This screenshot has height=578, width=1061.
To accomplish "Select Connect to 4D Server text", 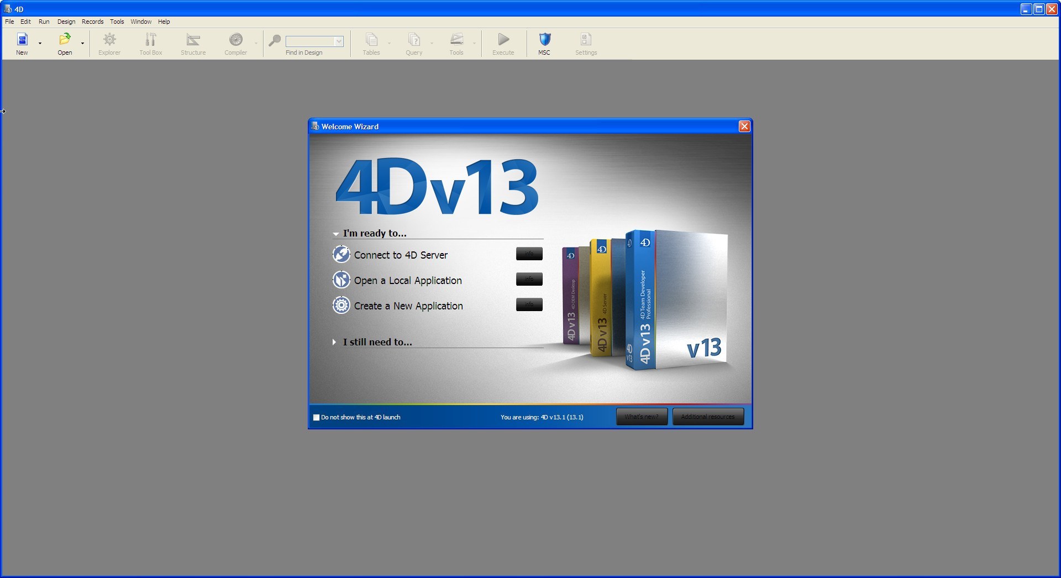I will pyautogui.click(x=401, y=255).
